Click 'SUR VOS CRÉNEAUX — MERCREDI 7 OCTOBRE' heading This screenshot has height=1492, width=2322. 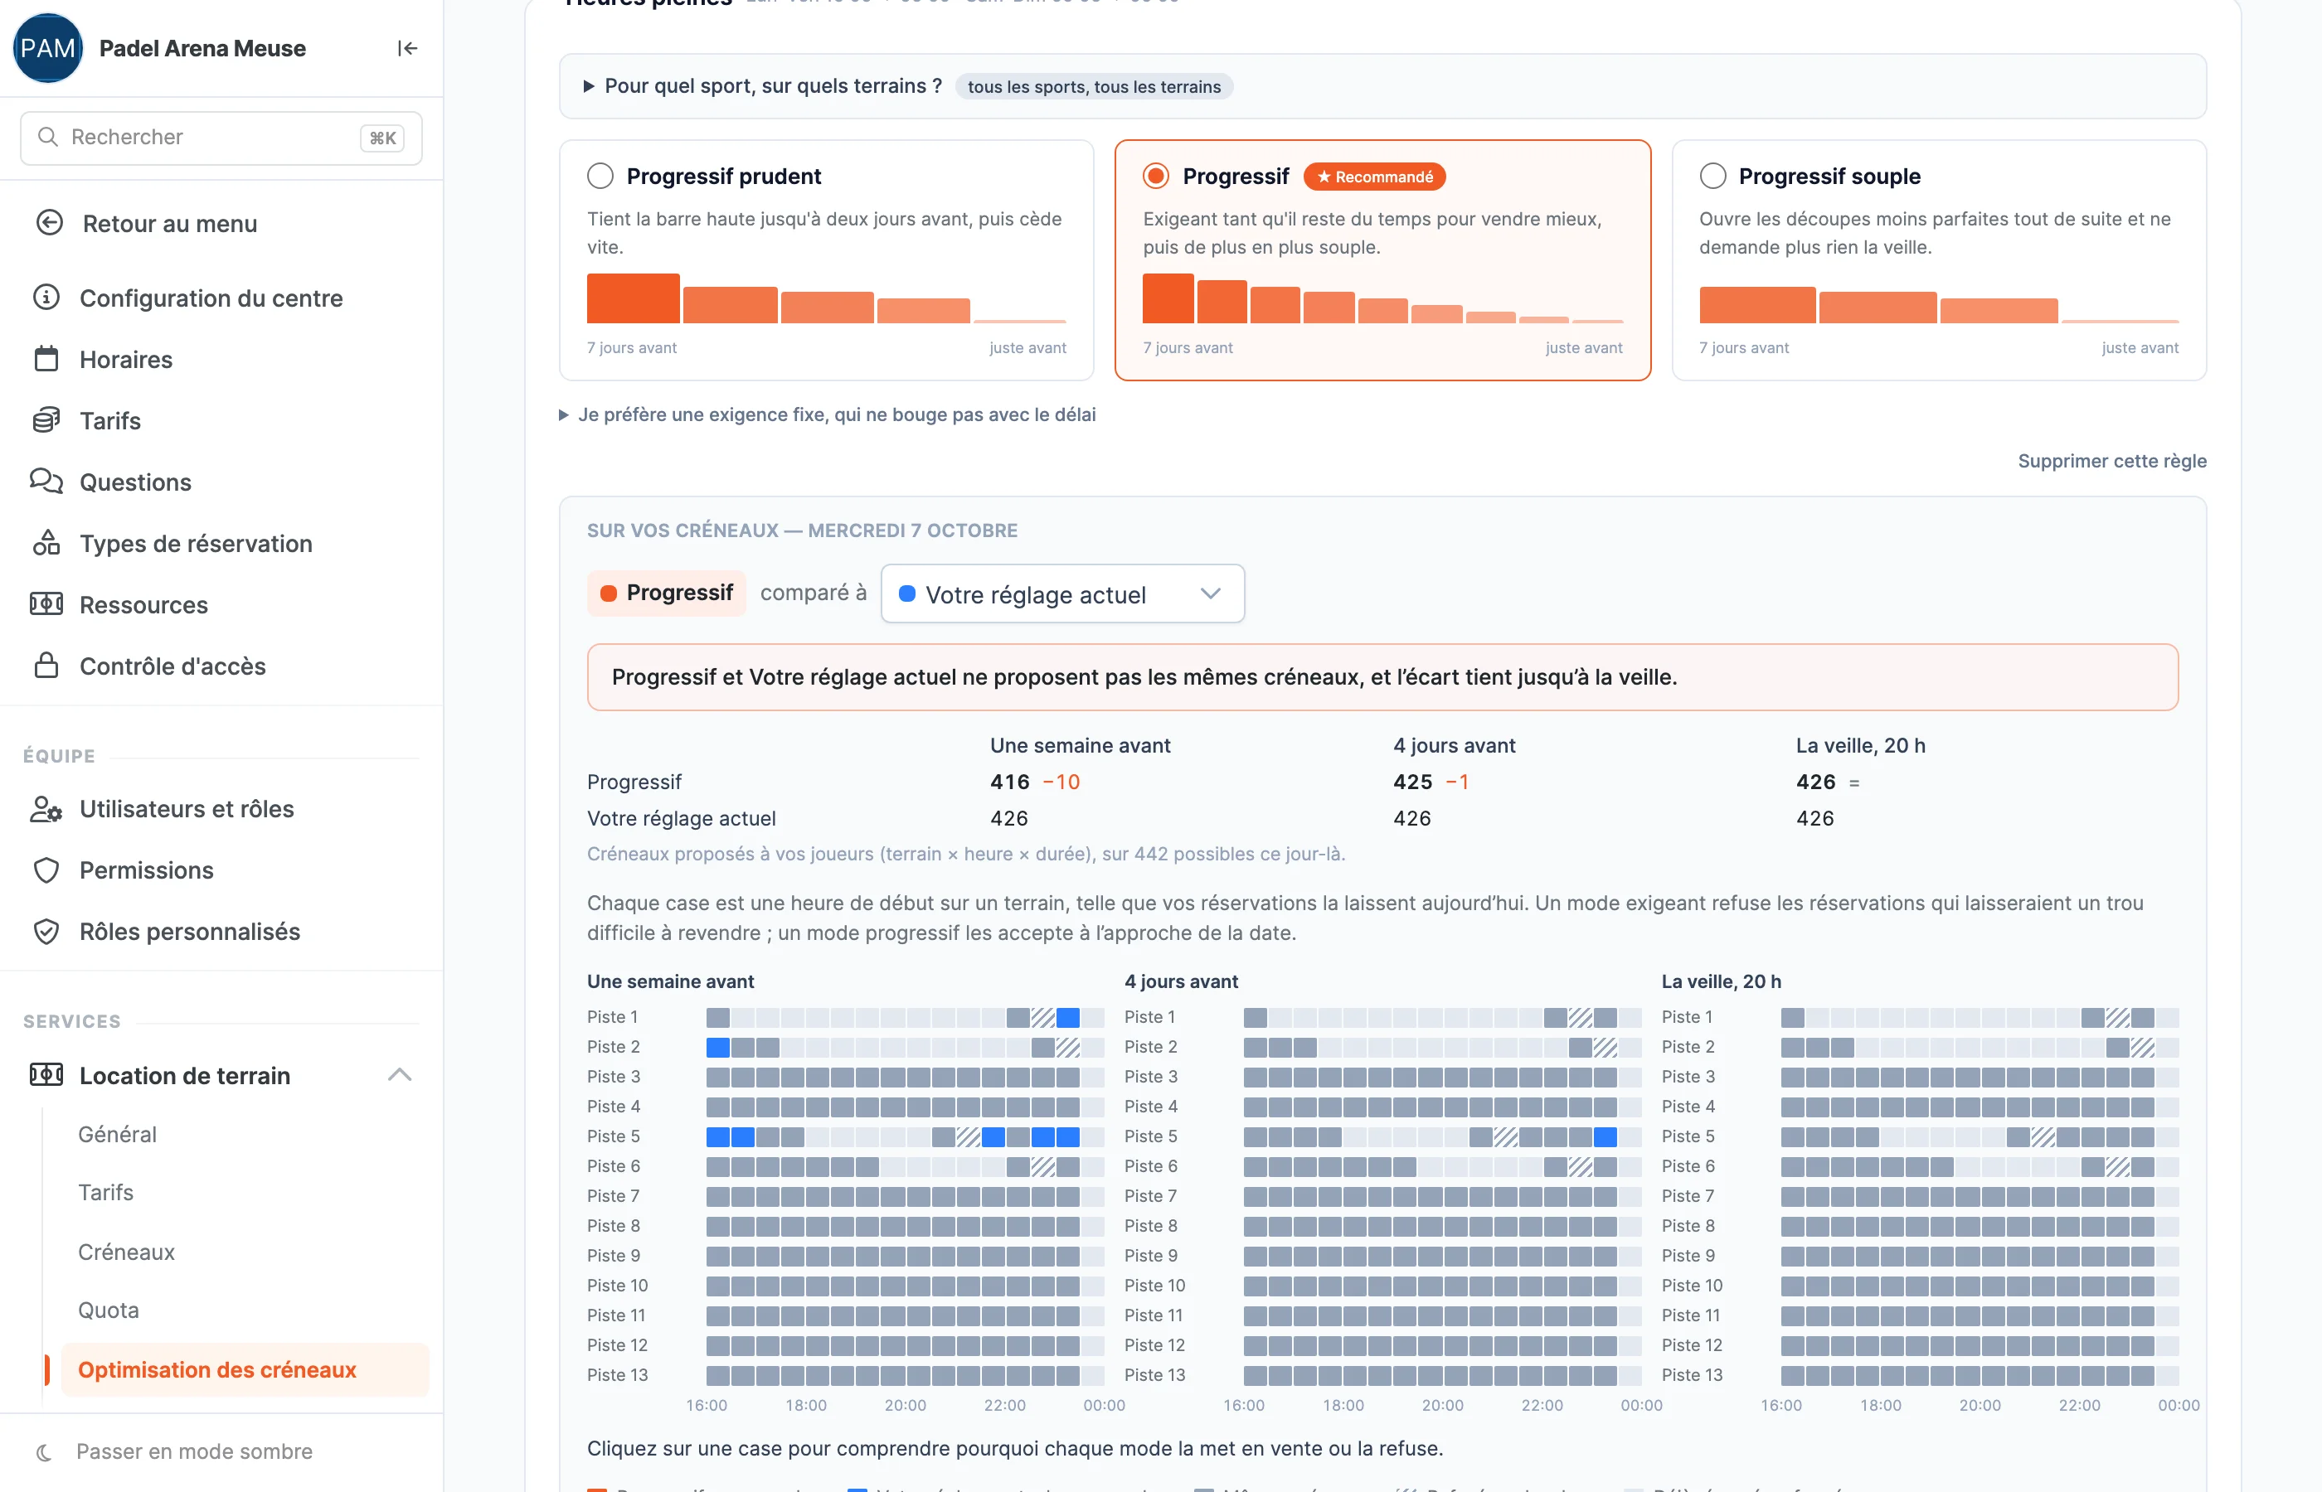[x=803, y=530]
